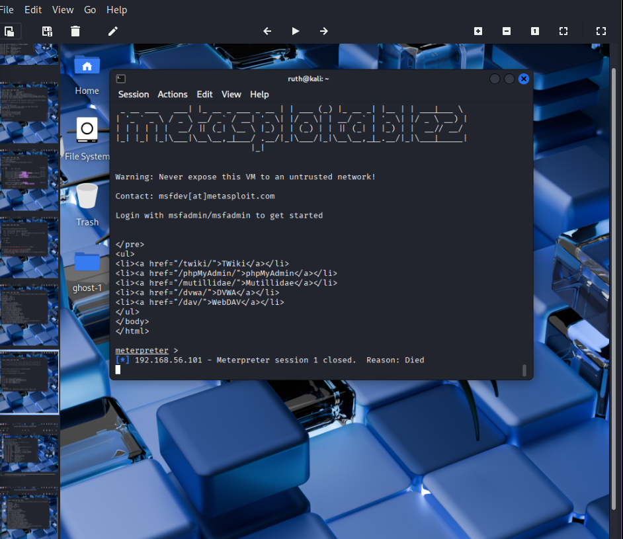Viewport: 623px width, 539px height.
Task: Click the fullscreen icon
Action: click(x=601, y=31)
